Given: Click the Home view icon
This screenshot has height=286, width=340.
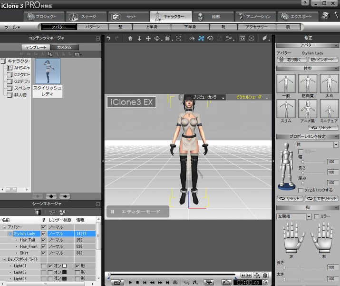Looking at the screenshot, I should point(130,39).
